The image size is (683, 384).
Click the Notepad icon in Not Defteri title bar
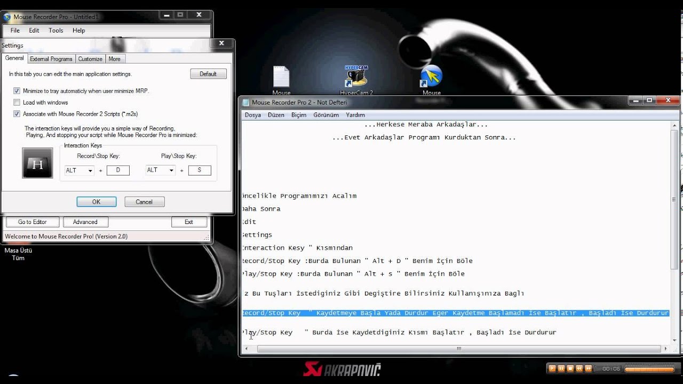pos(245,102)
